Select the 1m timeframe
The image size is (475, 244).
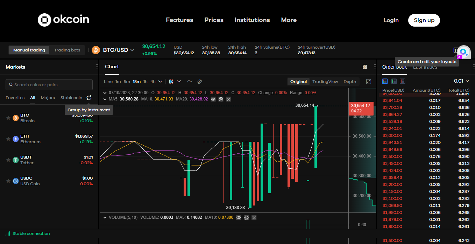118,82
